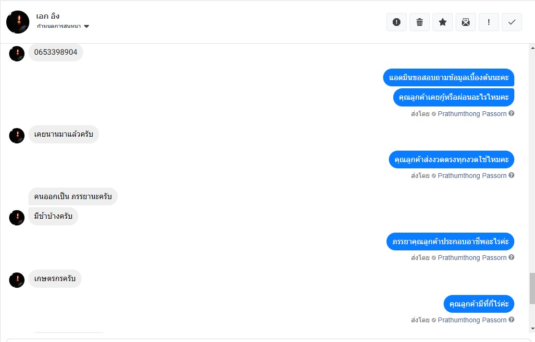This screenshot has width=535, height=342.
Task: Click avatar next to phone number message
Action: coord(17,54)
